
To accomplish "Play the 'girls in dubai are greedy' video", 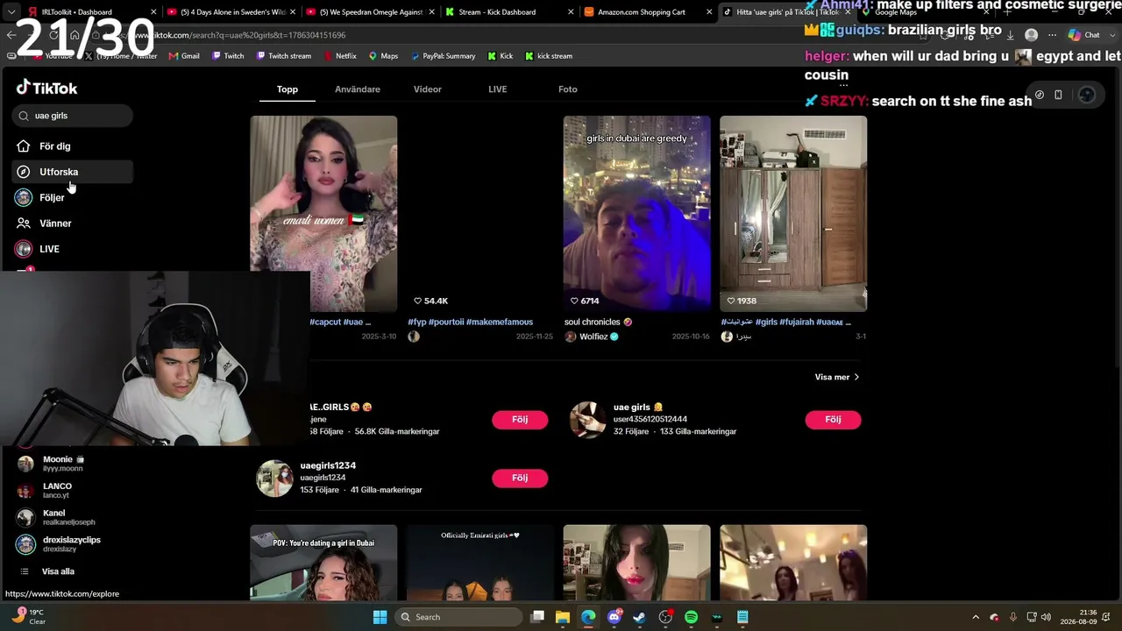I will [x=636, y=214].
